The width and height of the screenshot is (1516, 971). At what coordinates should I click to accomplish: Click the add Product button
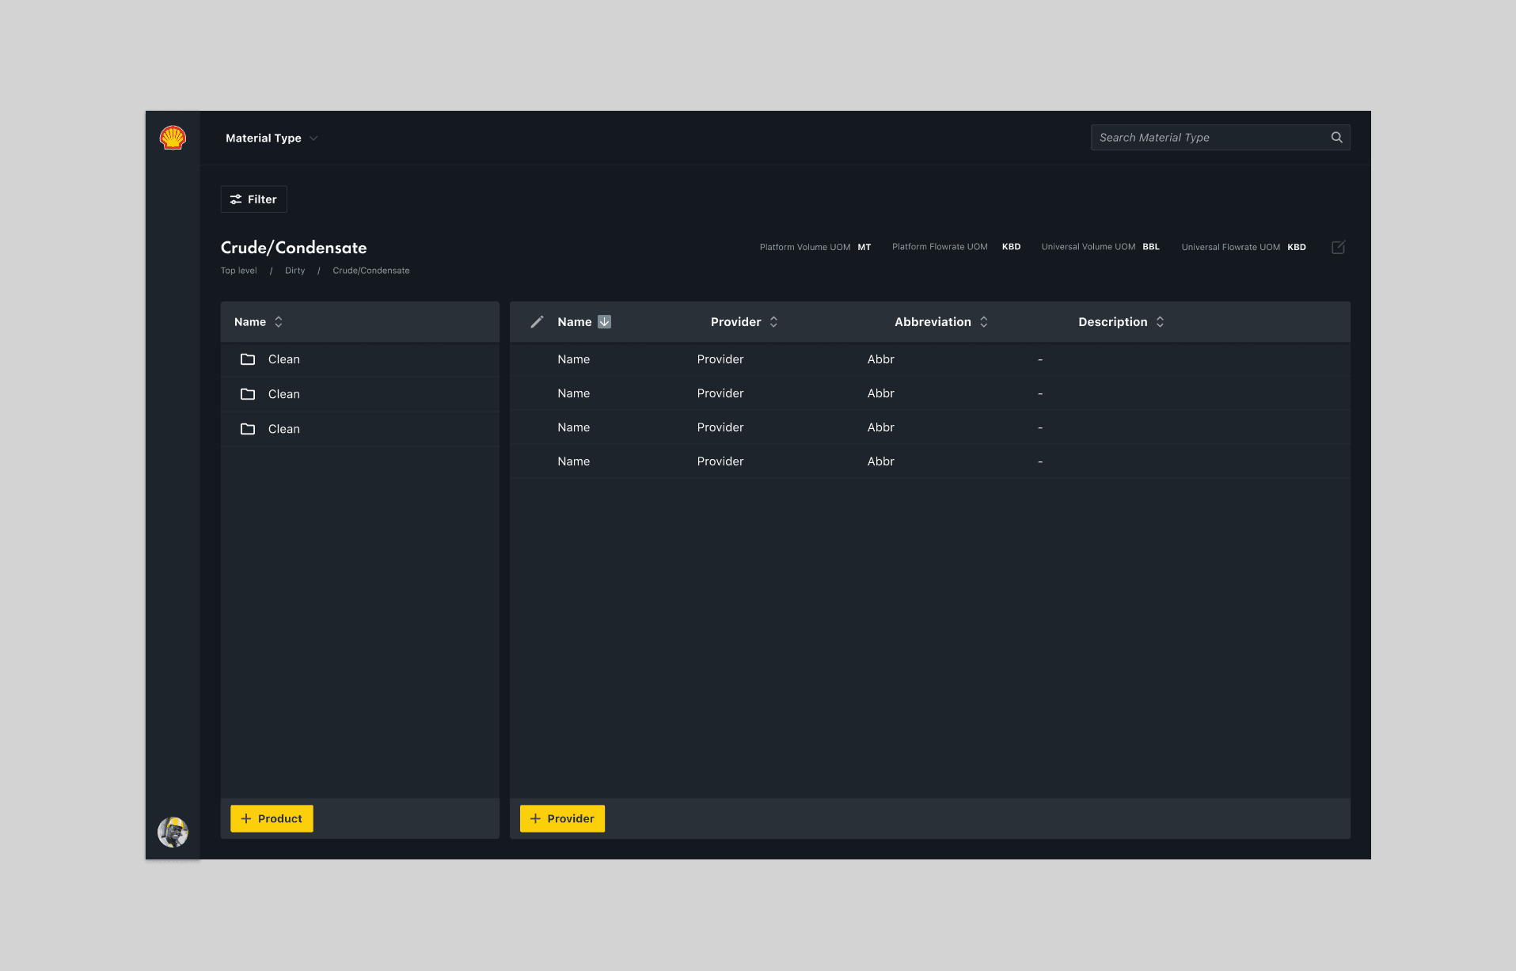(272, 819)
